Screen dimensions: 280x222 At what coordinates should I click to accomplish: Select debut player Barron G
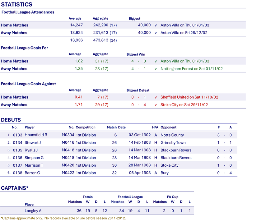click(32, 173)
